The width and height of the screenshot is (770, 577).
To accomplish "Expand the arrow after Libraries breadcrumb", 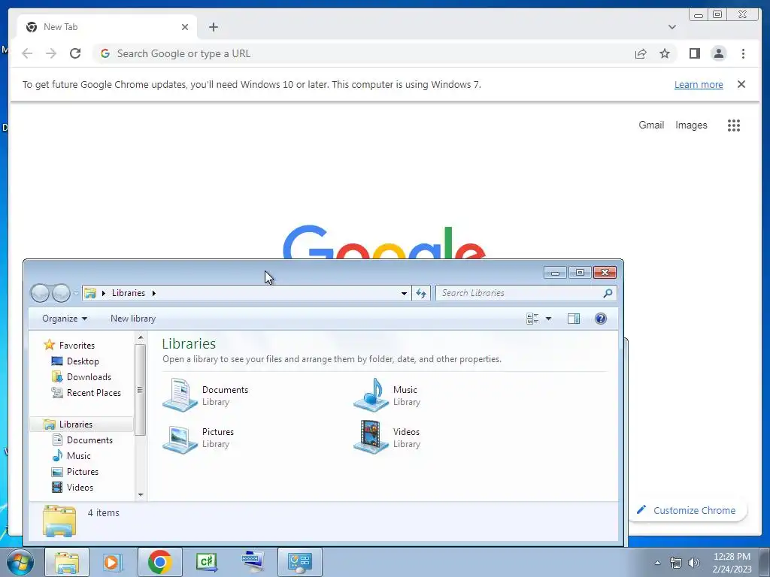I will coord(153,293).
